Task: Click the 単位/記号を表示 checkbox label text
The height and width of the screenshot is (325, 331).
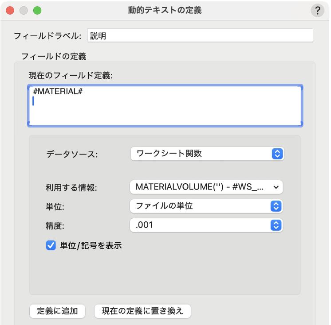Action: coord(91,245)
